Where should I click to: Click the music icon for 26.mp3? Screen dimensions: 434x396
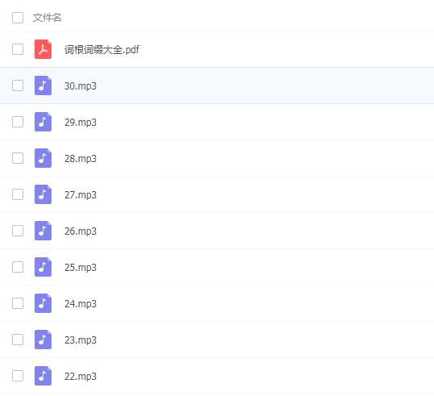pyautogui.click(x=43, y=231)
